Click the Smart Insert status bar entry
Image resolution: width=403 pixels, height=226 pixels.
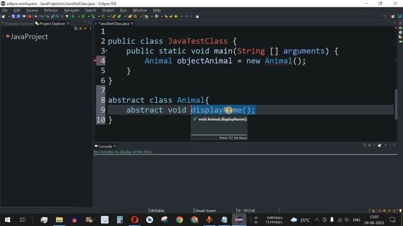point(205,211)
